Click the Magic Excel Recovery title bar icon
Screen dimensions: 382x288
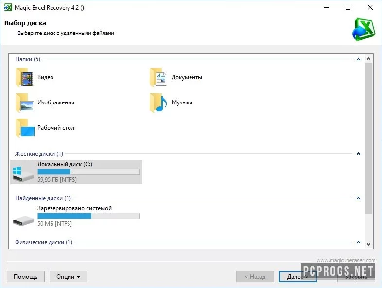coord(8,7)
